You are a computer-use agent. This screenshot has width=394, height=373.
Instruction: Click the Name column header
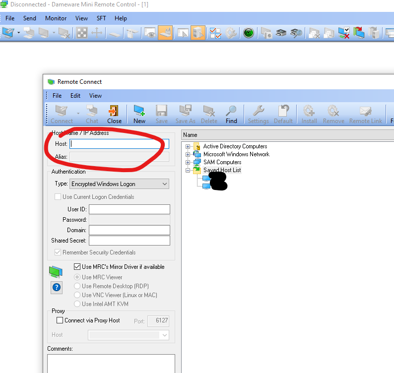coord(287,135)
